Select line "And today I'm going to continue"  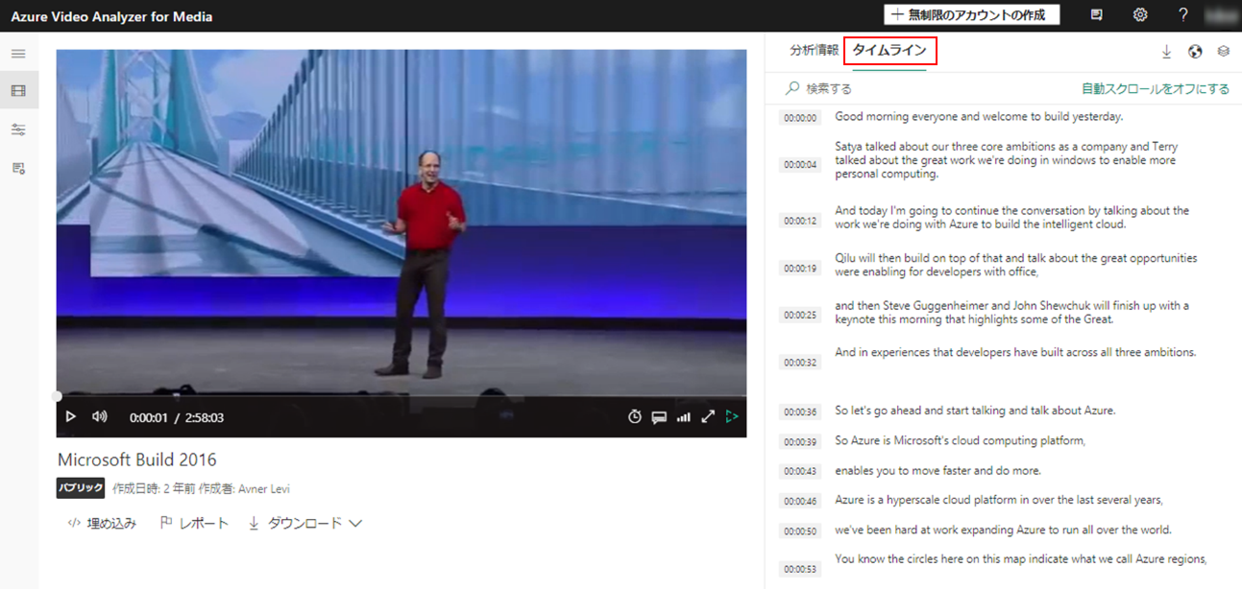(1012, 217)
